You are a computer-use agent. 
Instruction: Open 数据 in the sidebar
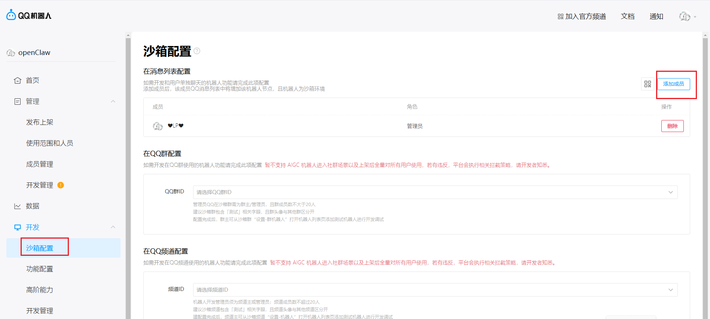(33, 206)
